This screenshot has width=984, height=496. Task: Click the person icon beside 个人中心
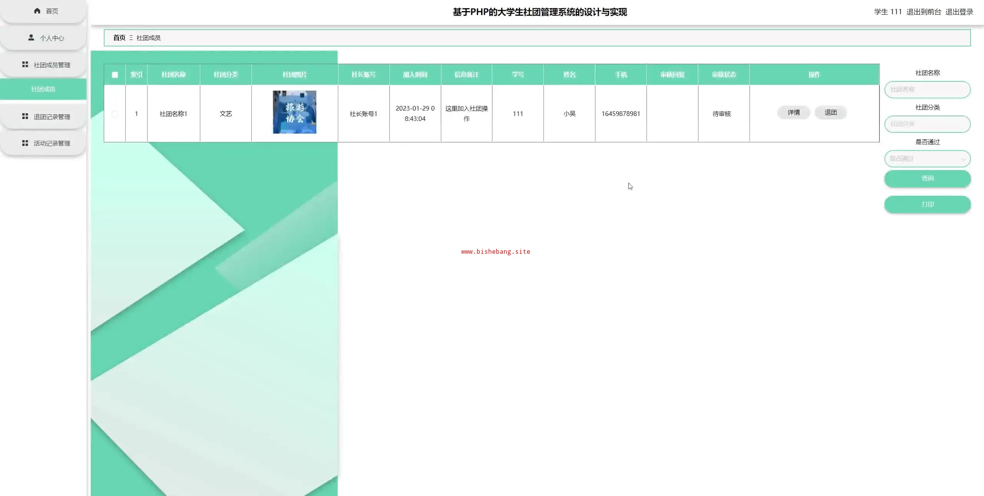point(31,38)
